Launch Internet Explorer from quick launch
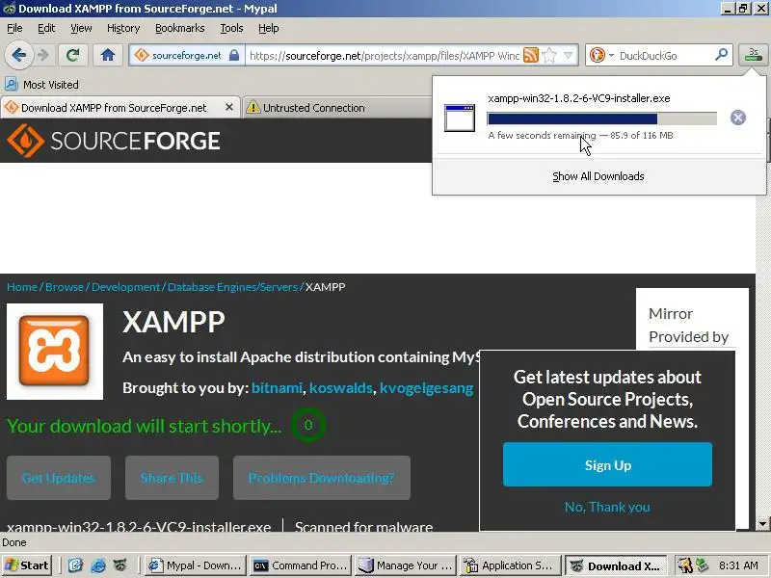The height and width of the screenshot is (578, 771). pos(98,565)
